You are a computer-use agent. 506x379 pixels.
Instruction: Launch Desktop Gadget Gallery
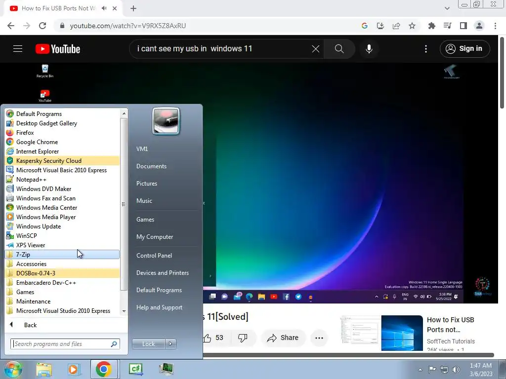[x=62, y=123]
